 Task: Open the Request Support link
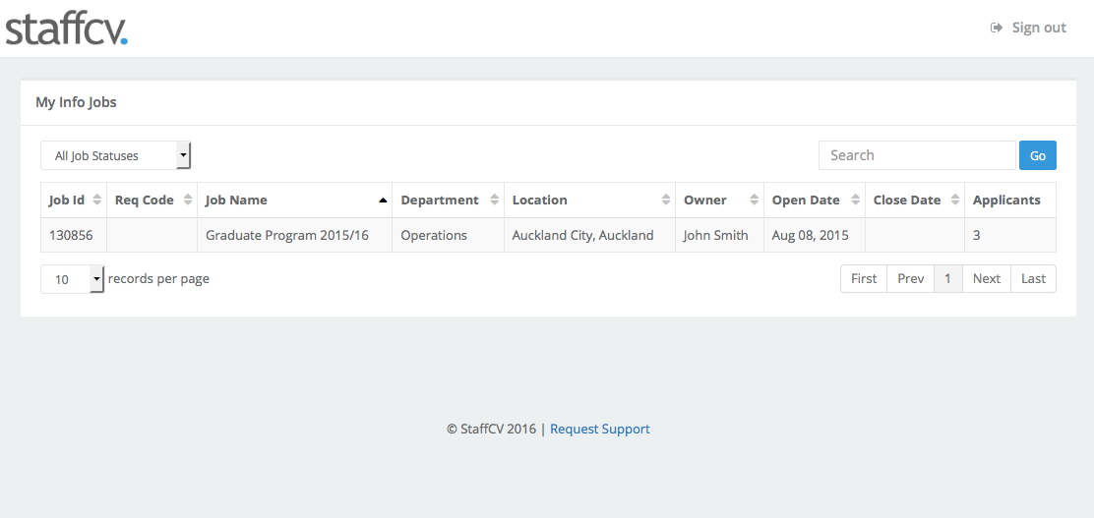point(600,430)
